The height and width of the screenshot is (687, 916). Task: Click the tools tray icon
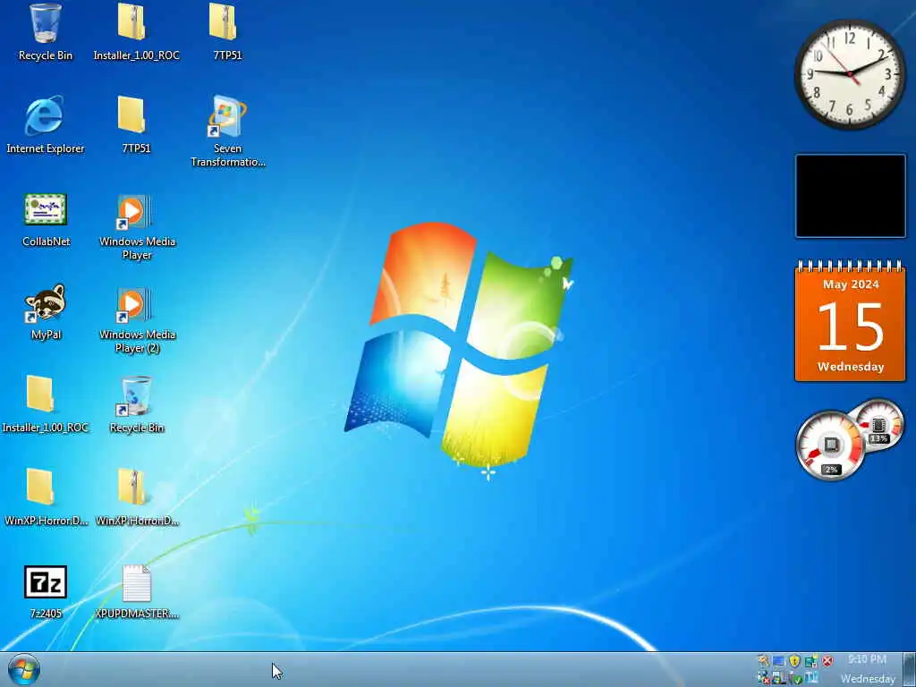click(x=763, y=661)
